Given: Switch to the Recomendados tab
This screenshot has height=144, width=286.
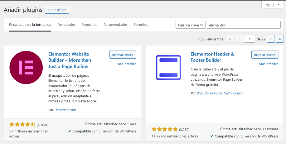Looking at the screenshot, I should [x=115, y=25].
